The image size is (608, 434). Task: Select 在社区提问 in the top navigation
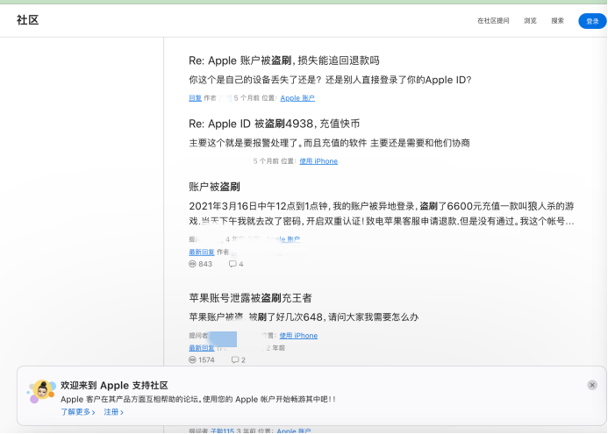(493, 21)
